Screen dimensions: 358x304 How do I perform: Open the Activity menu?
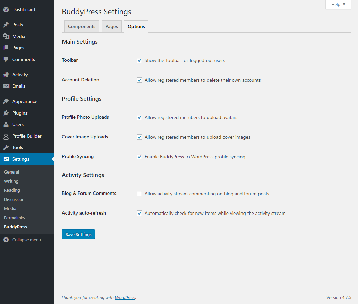[27, 75]
